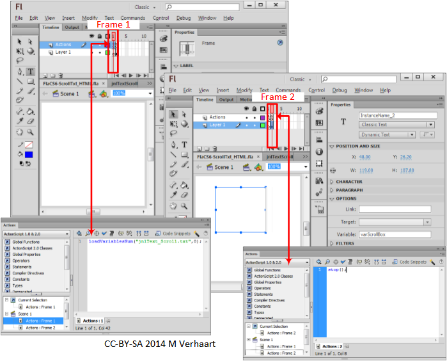Select the Paint Bucket tool in front window
The width and height of the screenshot is (447, 361).
[184, 185]
